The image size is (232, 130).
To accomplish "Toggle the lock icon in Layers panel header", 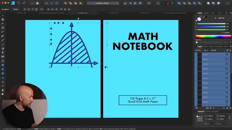I will tap(231, 50).
